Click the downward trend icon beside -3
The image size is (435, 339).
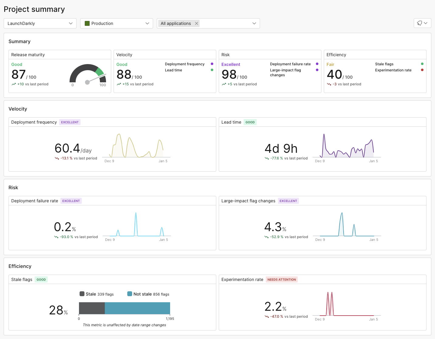[x=329, y=84]
